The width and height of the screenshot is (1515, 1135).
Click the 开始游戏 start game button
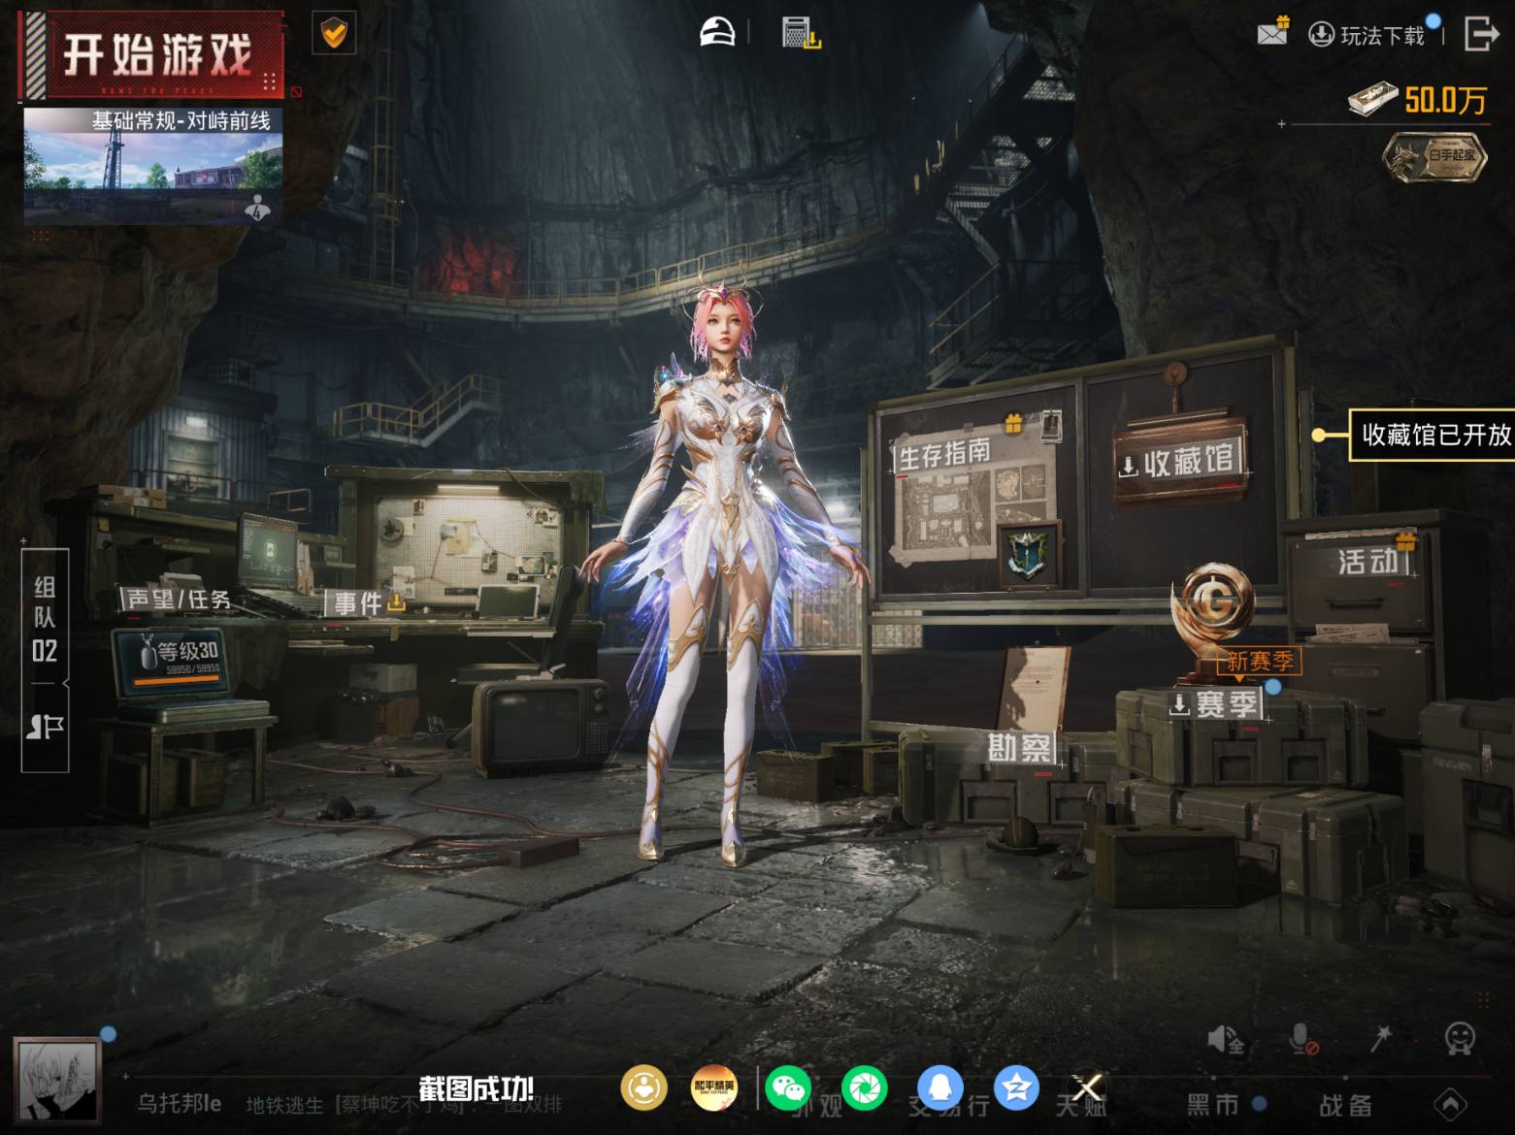(151, 54)
